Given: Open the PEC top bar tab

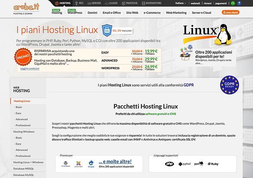Looking at the screenshot, I should pyautogui.click(x=79, y=3).
